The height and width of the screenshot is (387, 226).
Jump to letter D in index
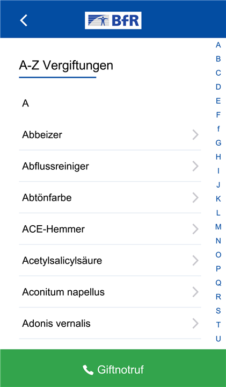[x=218, y=87]
